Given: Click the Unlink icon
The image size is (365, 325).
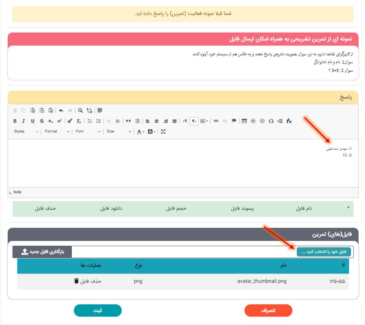Looking at the screenshot, I should 225,121.
